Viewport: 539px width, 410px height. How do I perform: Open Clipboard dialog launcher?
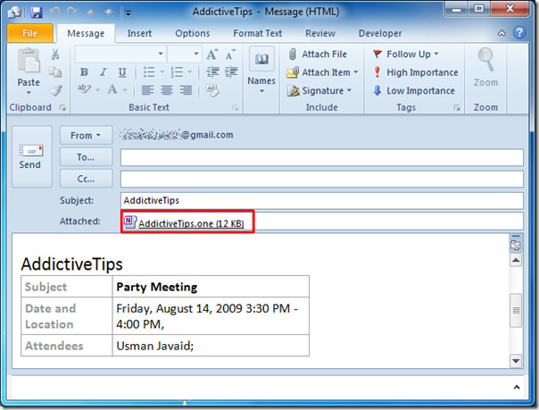point(62,108)
